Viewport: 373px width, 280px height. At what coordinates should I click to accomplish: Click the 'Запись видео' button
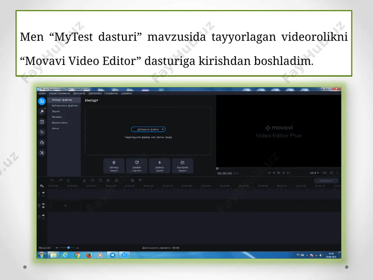coord(114,166)
